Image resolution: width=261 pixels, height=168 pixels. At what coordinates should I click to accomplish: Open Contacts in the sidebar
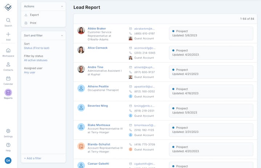[x=8, y=67]
